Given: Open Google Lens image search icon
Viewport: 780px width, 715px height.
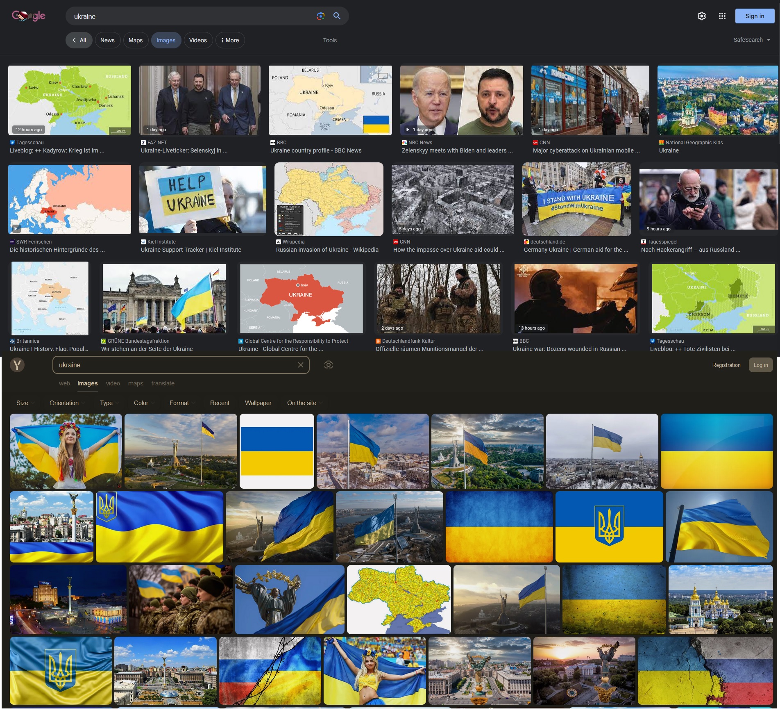Looking at the screenshot, I should 320,16.
